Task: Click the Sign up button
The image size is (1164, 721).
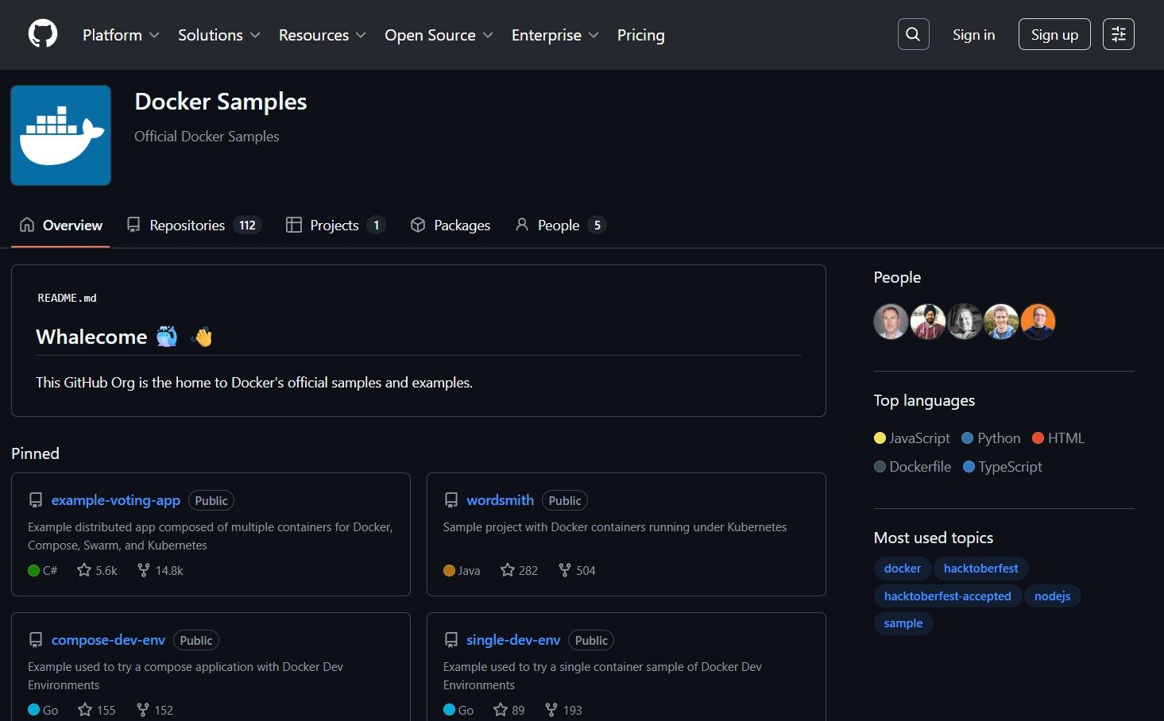Action: (1054, 34)
